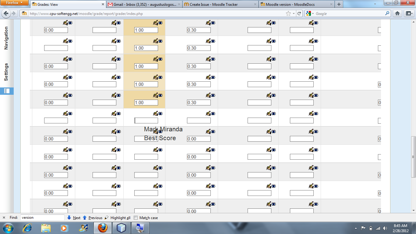Screen dimensions: 416x234
Task: Go to the Firefox Home page
Action: (397, 13)
